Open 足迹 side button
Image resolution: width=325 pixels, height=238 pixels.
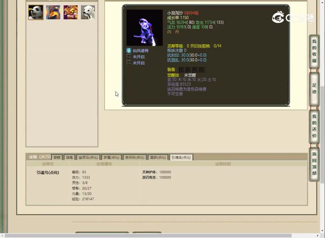[x=314, y=89]
